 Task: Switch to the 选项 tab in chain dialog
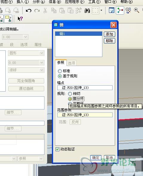[x=72, y=63]
